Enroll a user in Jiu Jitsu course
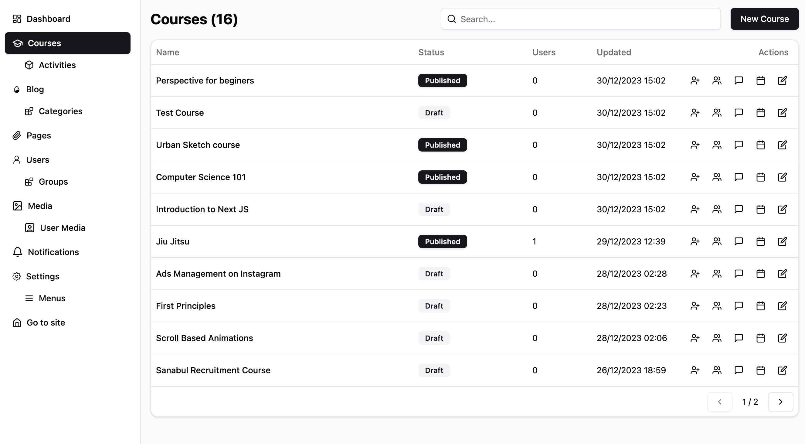Image resolution: width=805 pixels, height=444 pixels. point(695,241)
